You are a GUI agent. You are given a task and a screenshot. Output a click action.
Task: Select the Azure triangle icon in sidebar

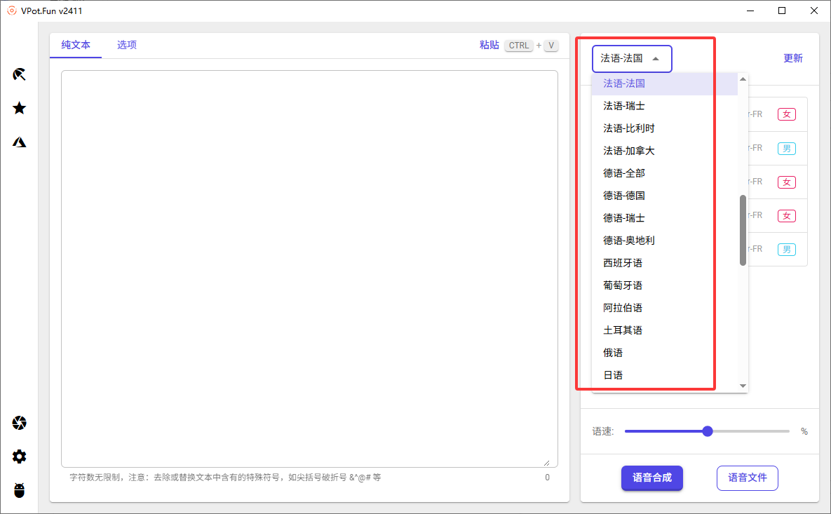[20, 142]
